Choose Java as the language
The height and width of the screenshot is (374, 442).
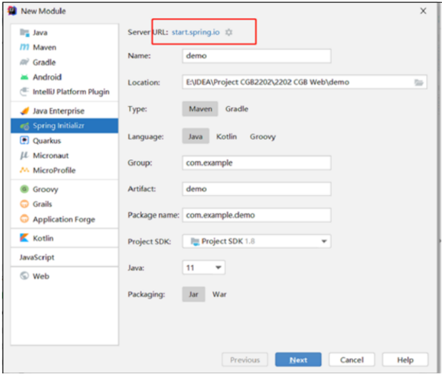point(195,136)
